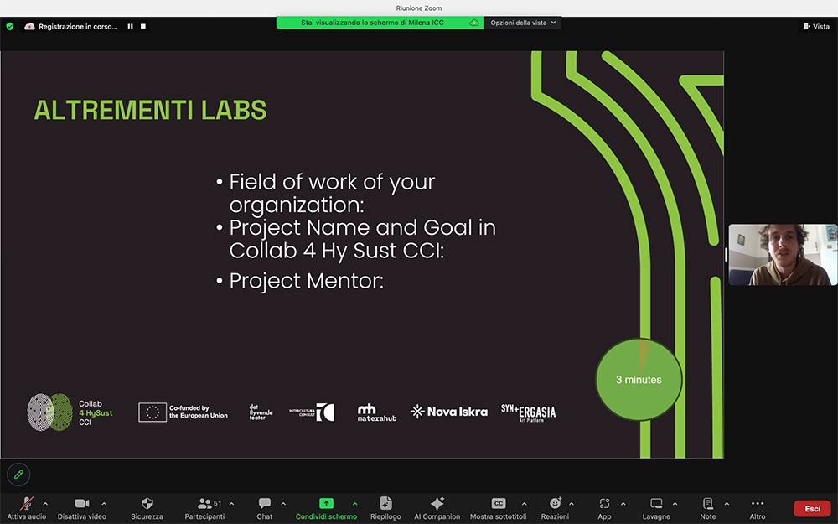Enable Mostra sottotitoli captions
The height and width of the screenshot is (524, 838).
[499, 507]
